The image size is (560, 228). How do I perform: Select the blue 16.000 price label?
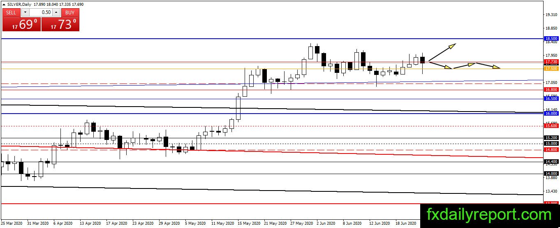(551, 113)
